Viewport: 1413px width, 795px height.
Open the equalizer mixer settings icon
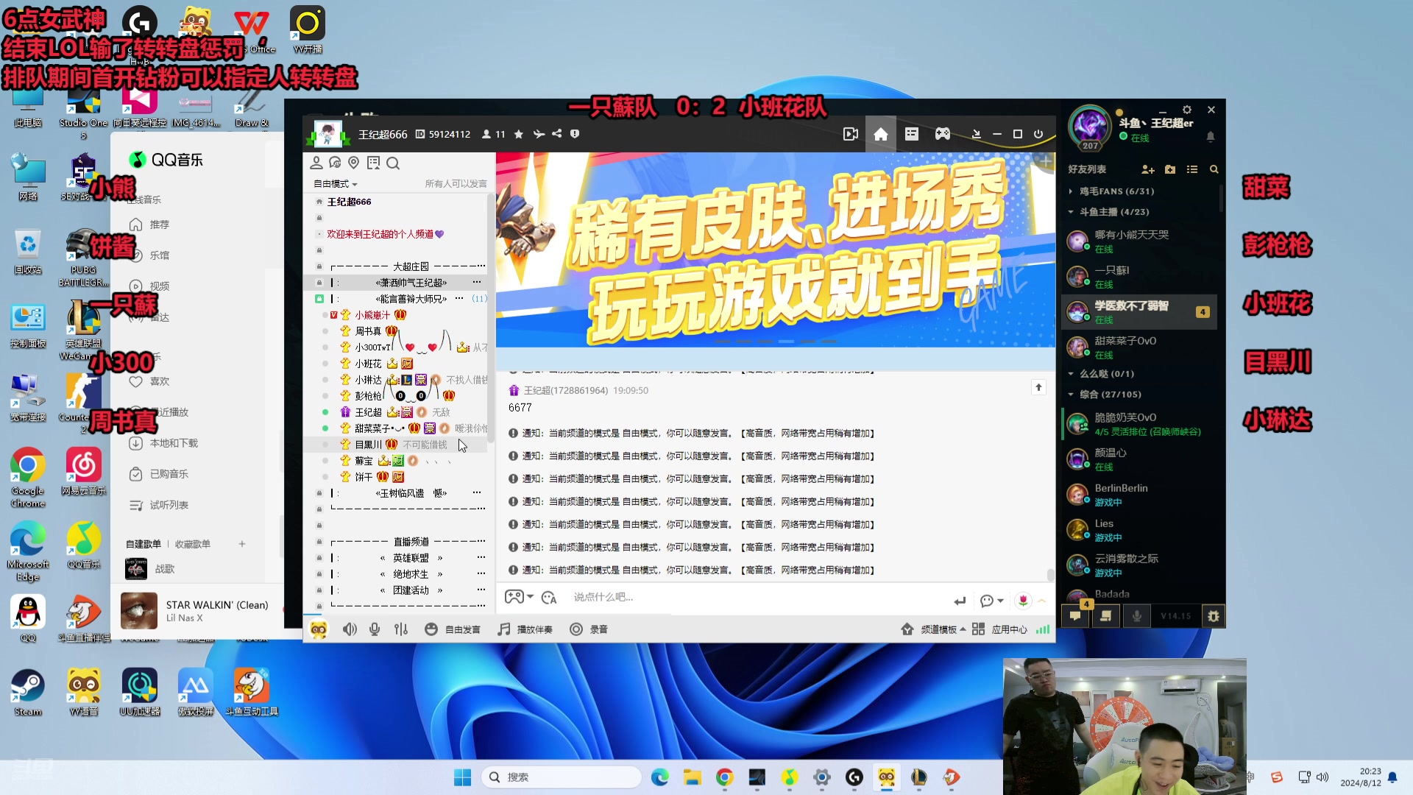pos(401,629)
